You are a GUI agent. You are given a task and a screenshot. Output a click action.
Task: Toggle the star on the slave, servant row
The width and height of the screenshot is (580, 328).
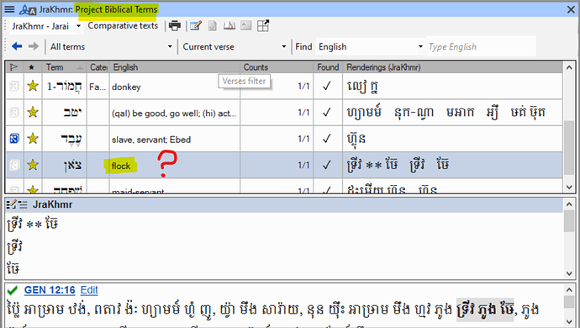click(x=33, y=139)
